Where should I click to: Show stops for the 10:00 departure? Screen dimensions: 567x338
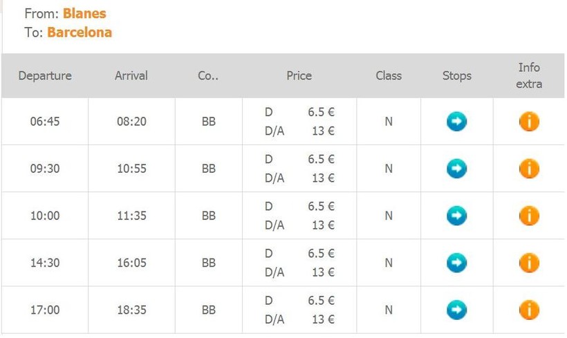coord(456,216)
